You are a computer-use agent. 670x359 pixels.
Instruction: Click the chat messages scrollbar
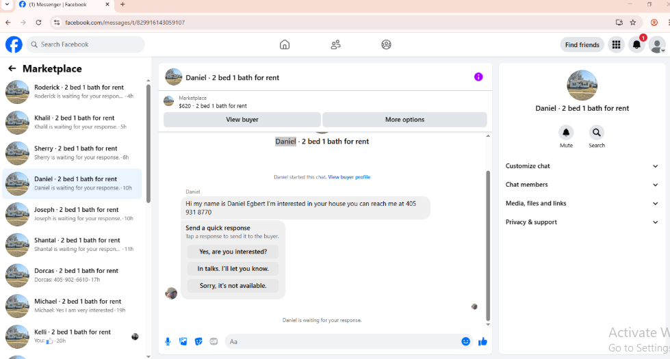point(488,245)
